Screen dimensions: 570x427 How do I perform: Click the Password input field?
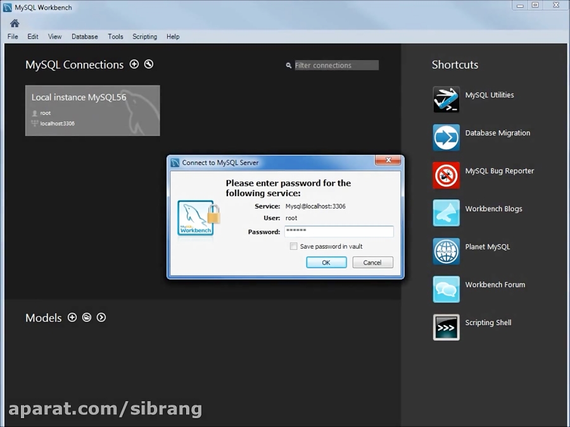pos(339,232)
